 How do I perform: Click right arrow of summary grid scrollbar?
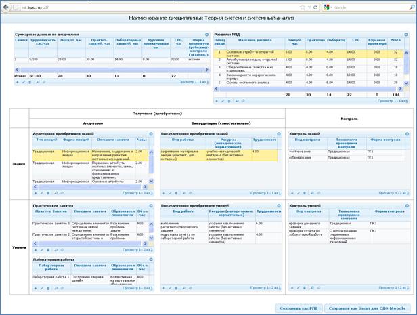tap(207, 70)
